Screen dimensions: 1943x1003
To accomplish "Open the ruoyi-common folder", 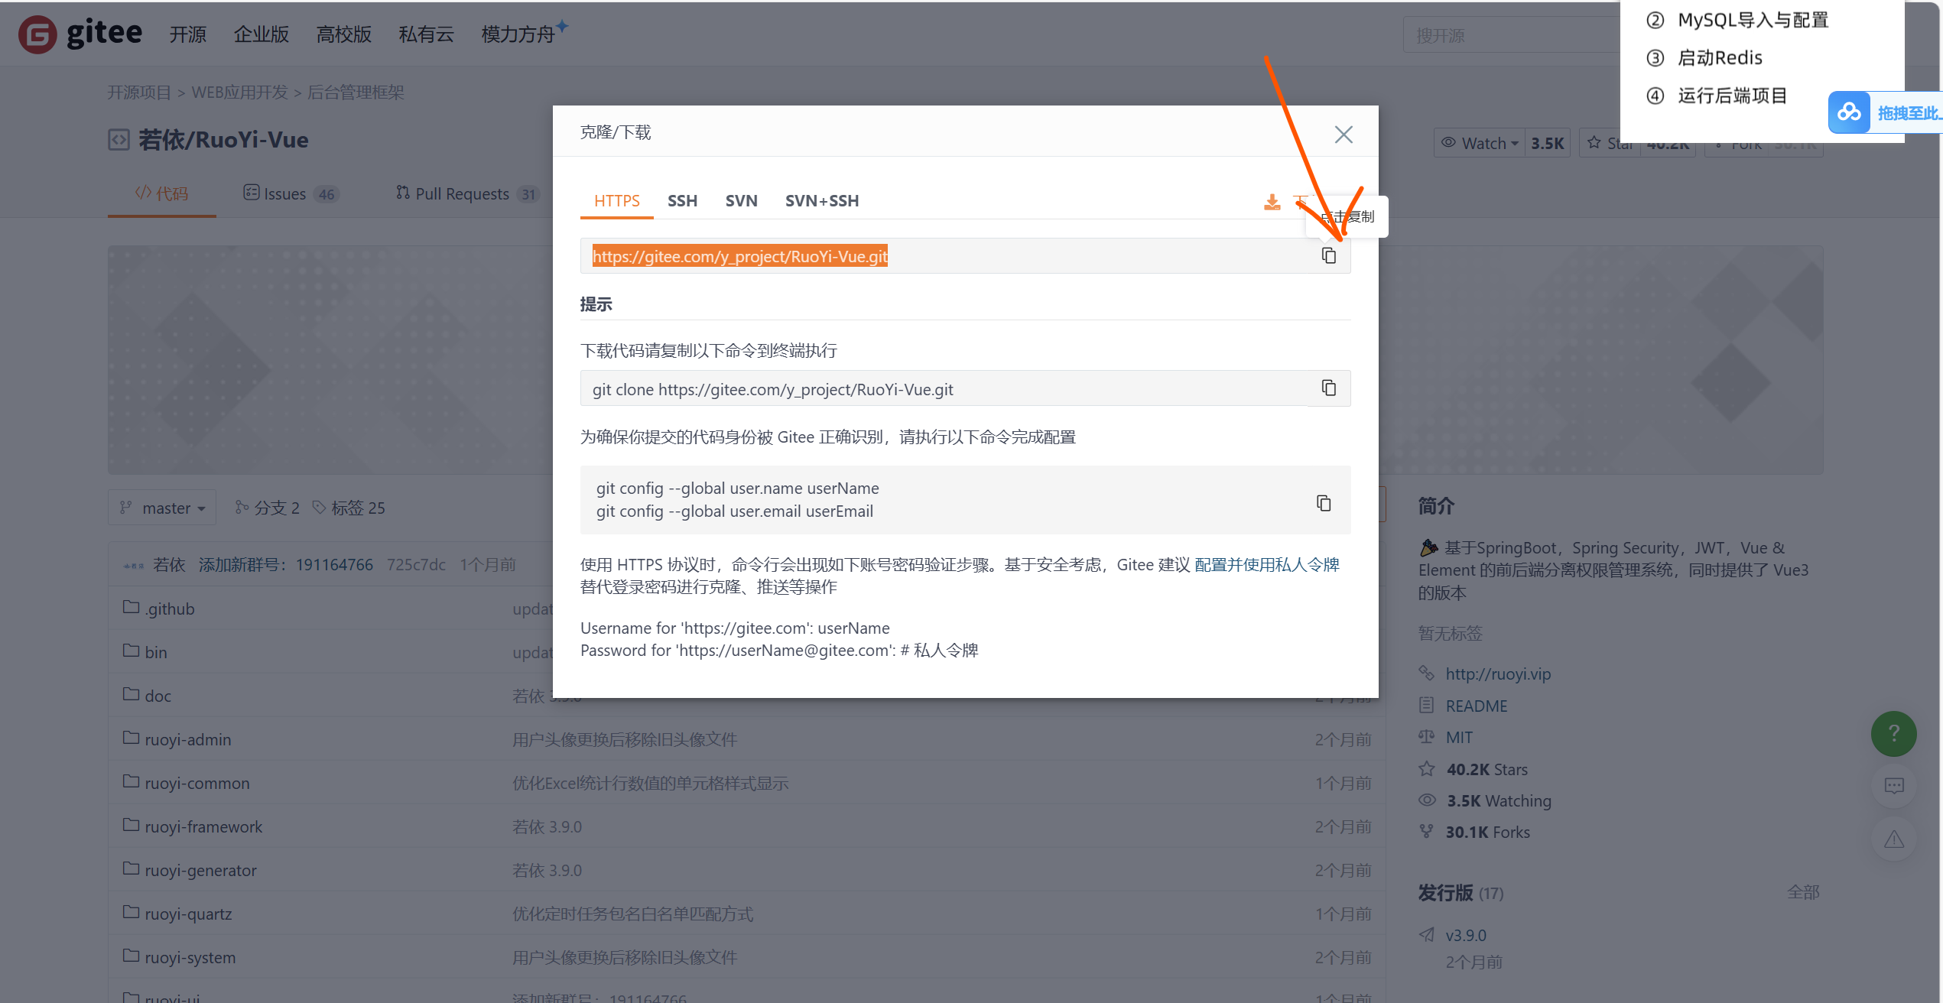I will tap(197, 783).
